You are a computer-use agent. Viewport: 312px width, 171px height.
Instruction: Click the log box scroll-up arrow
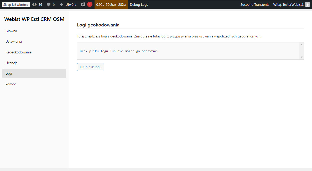point(301,45)
